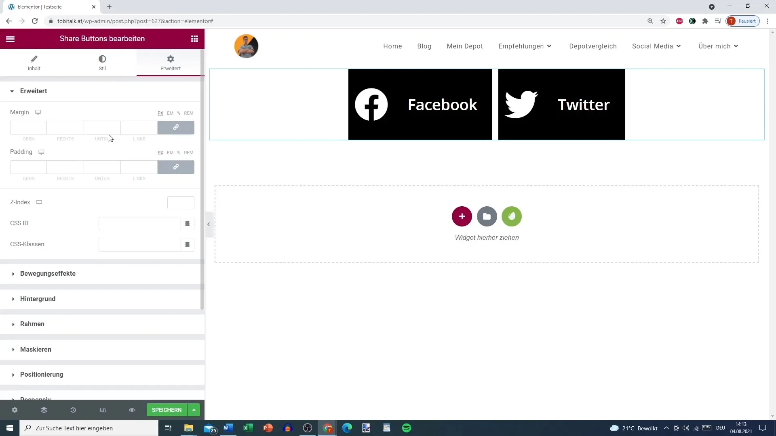
Task: Click the Speichern button
Action: 167,410
